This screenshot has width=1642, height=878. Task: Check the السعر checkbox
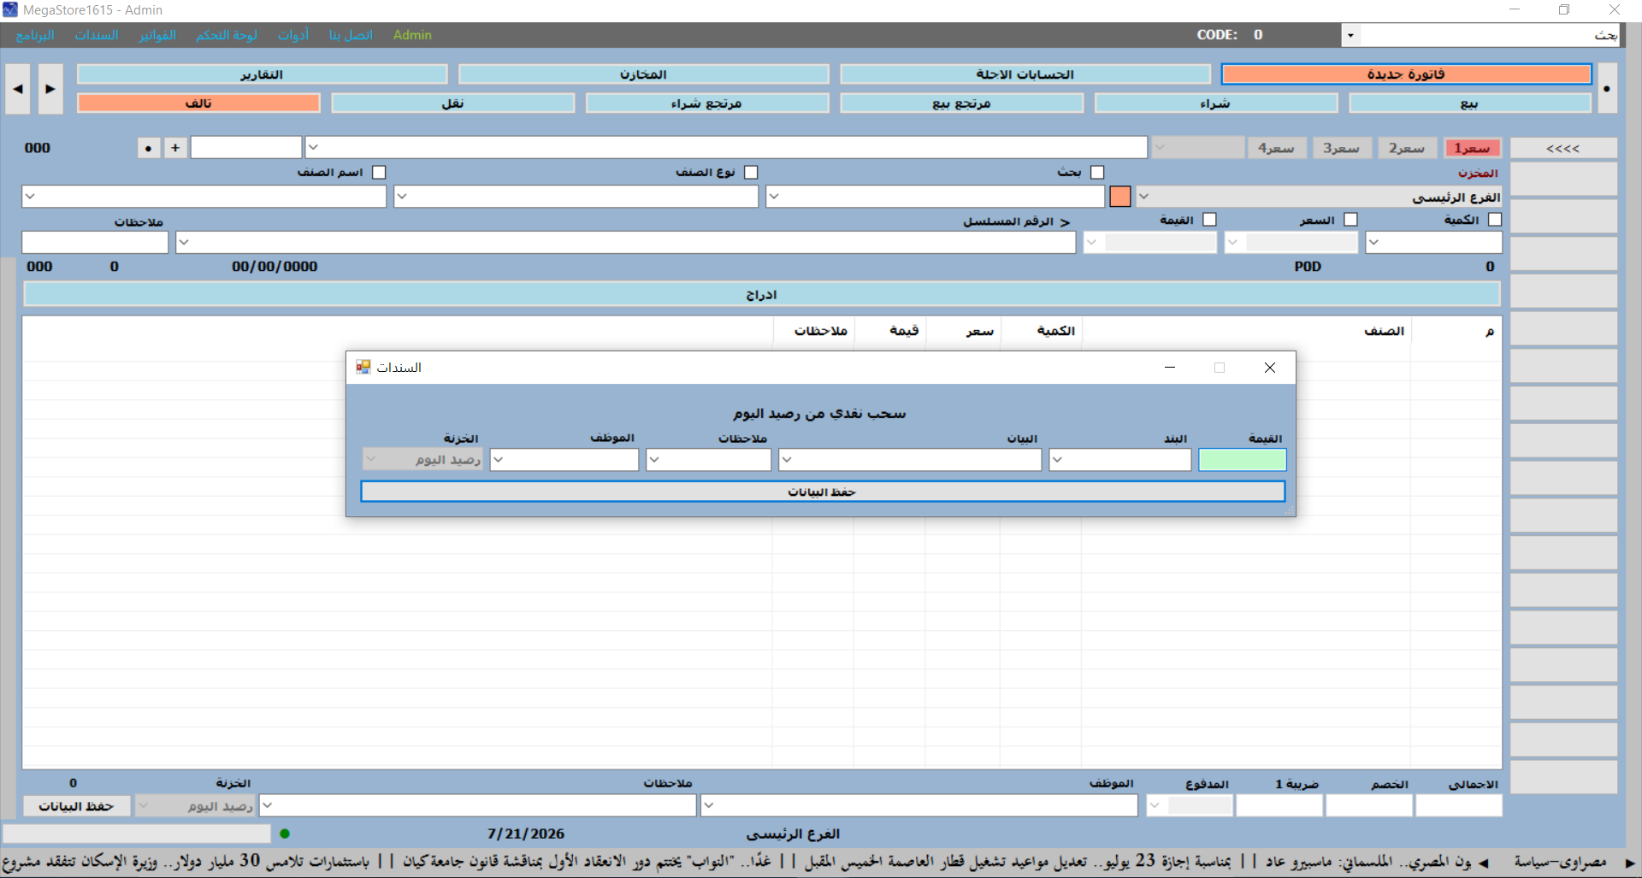tap(1350, 220)
